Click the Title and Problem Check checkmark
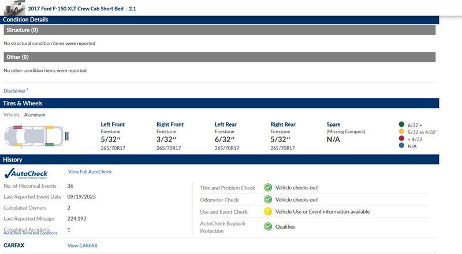This screenshot has width=462, height=254. coord(268,188)
